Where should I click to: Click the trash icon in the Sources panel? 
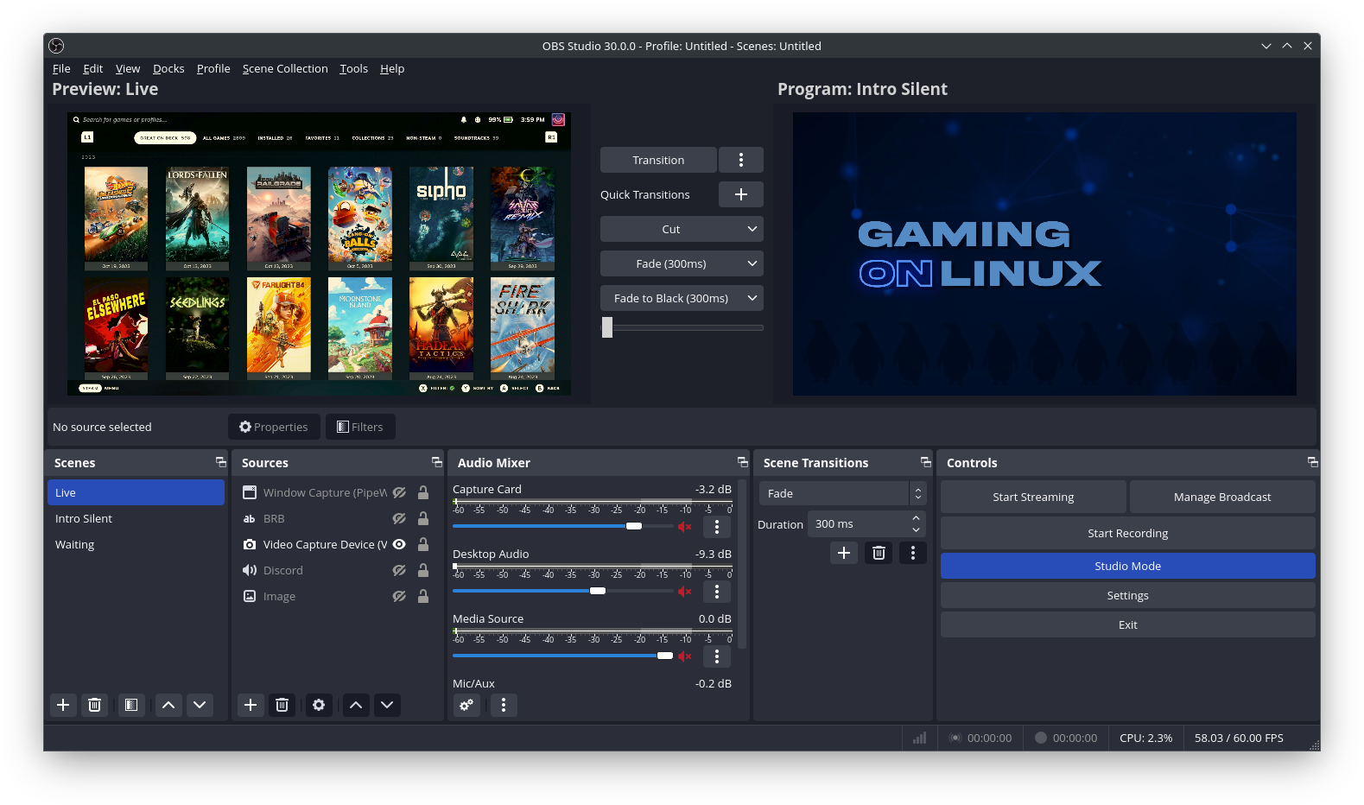[x=282, y=705]
